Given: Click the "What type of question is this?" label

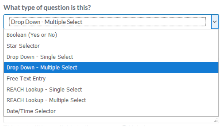Looking at the screenshot, I should coord(47,7).
